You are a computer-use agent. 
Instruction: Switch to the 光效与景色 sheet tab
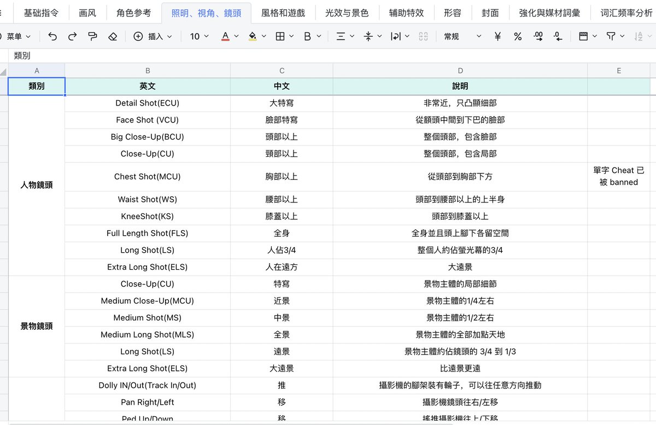click(x=347, y=13)
